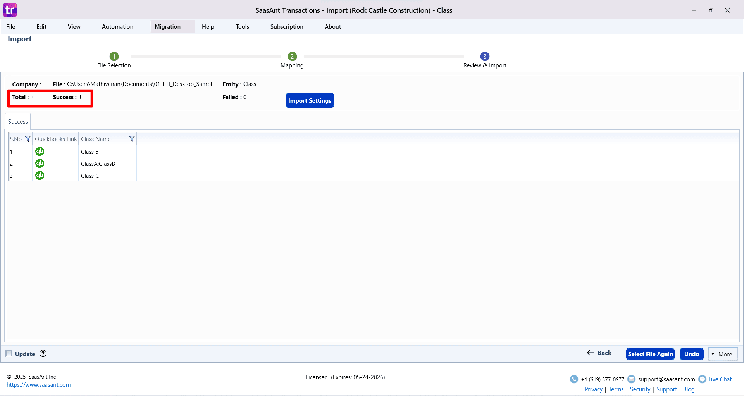Viewport: 744px width, 396px height.
Task: Open QuickBooks link for Class C row
Action: [x=40, y=175]
